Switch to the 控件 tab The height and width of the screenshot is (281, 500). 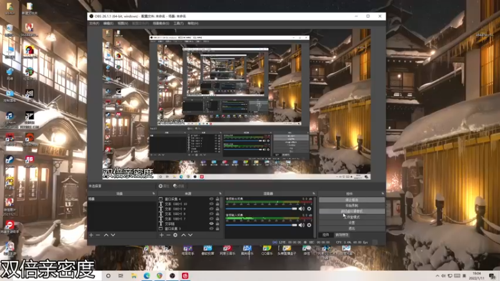coord(326,235)
